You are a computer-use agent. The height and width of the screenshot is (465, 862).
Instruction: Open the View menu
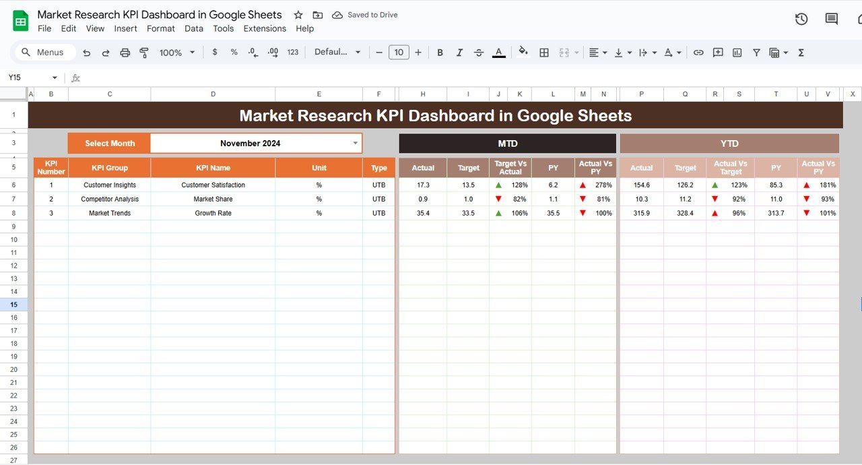pyautogui.click(x=95, y=28)
